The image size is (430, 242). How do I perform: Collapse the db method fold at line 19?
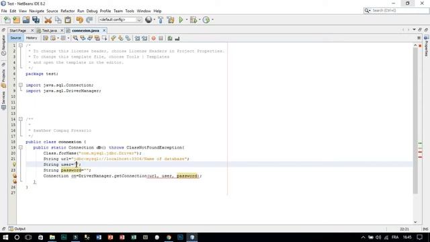click(21, 147)
